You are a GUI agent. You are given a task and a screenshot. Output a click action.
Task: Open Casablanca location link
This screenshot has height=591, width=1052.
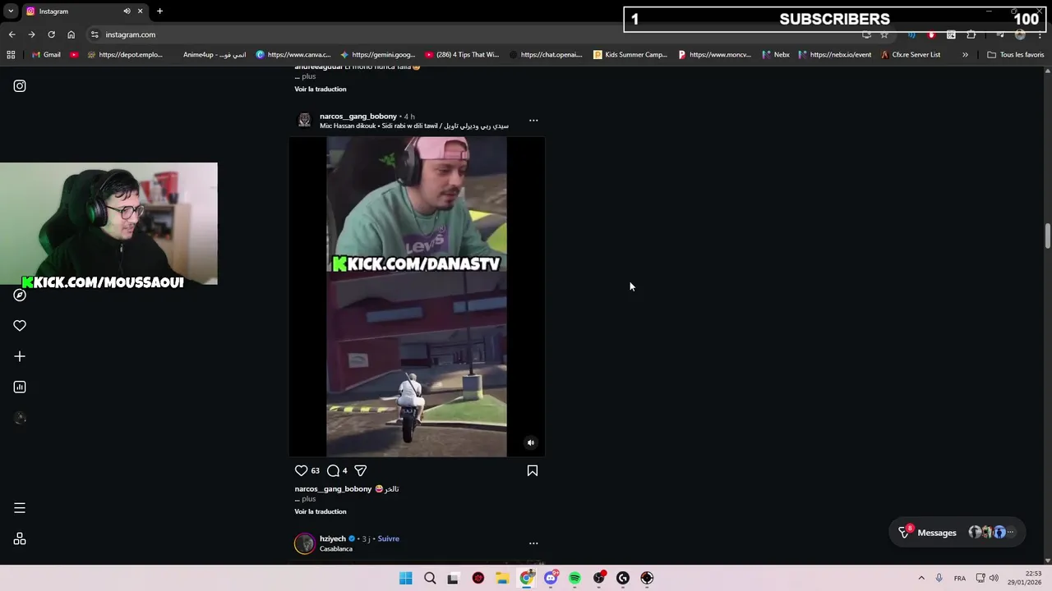coord(336,549)
